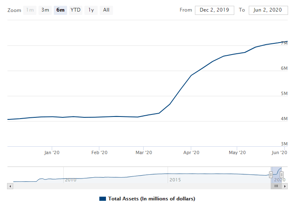Viewport: 298px width, 207px height.
Task: Select the 1m zoom range
Action: (x=30, y=10)
